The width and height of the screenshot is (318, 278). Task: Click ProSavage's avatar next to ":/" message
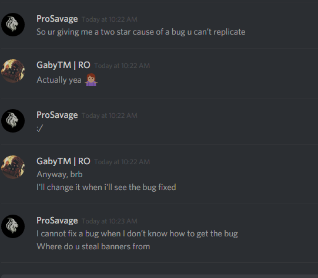coord(13,121)
